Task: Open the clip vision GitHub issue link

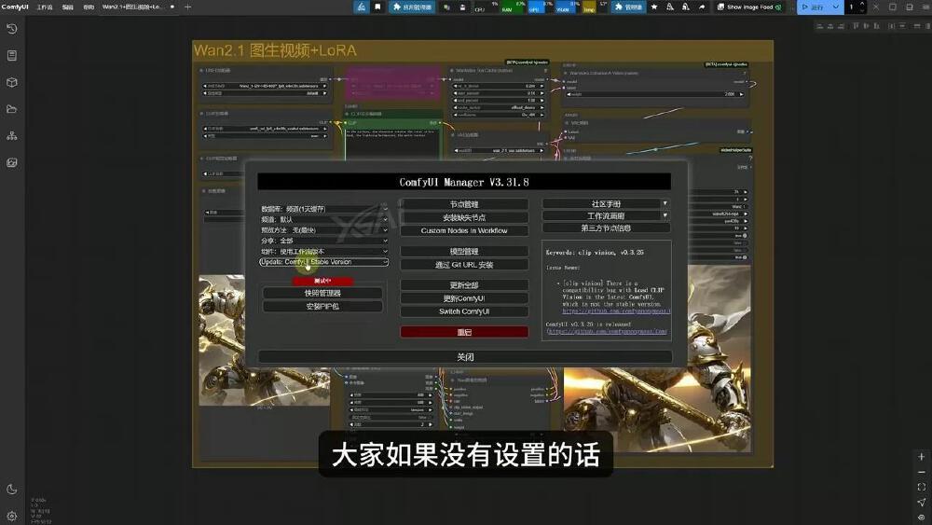Action: click(x=616, y=311)
